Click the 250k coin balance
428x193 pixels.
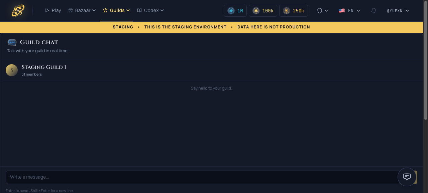294,11
